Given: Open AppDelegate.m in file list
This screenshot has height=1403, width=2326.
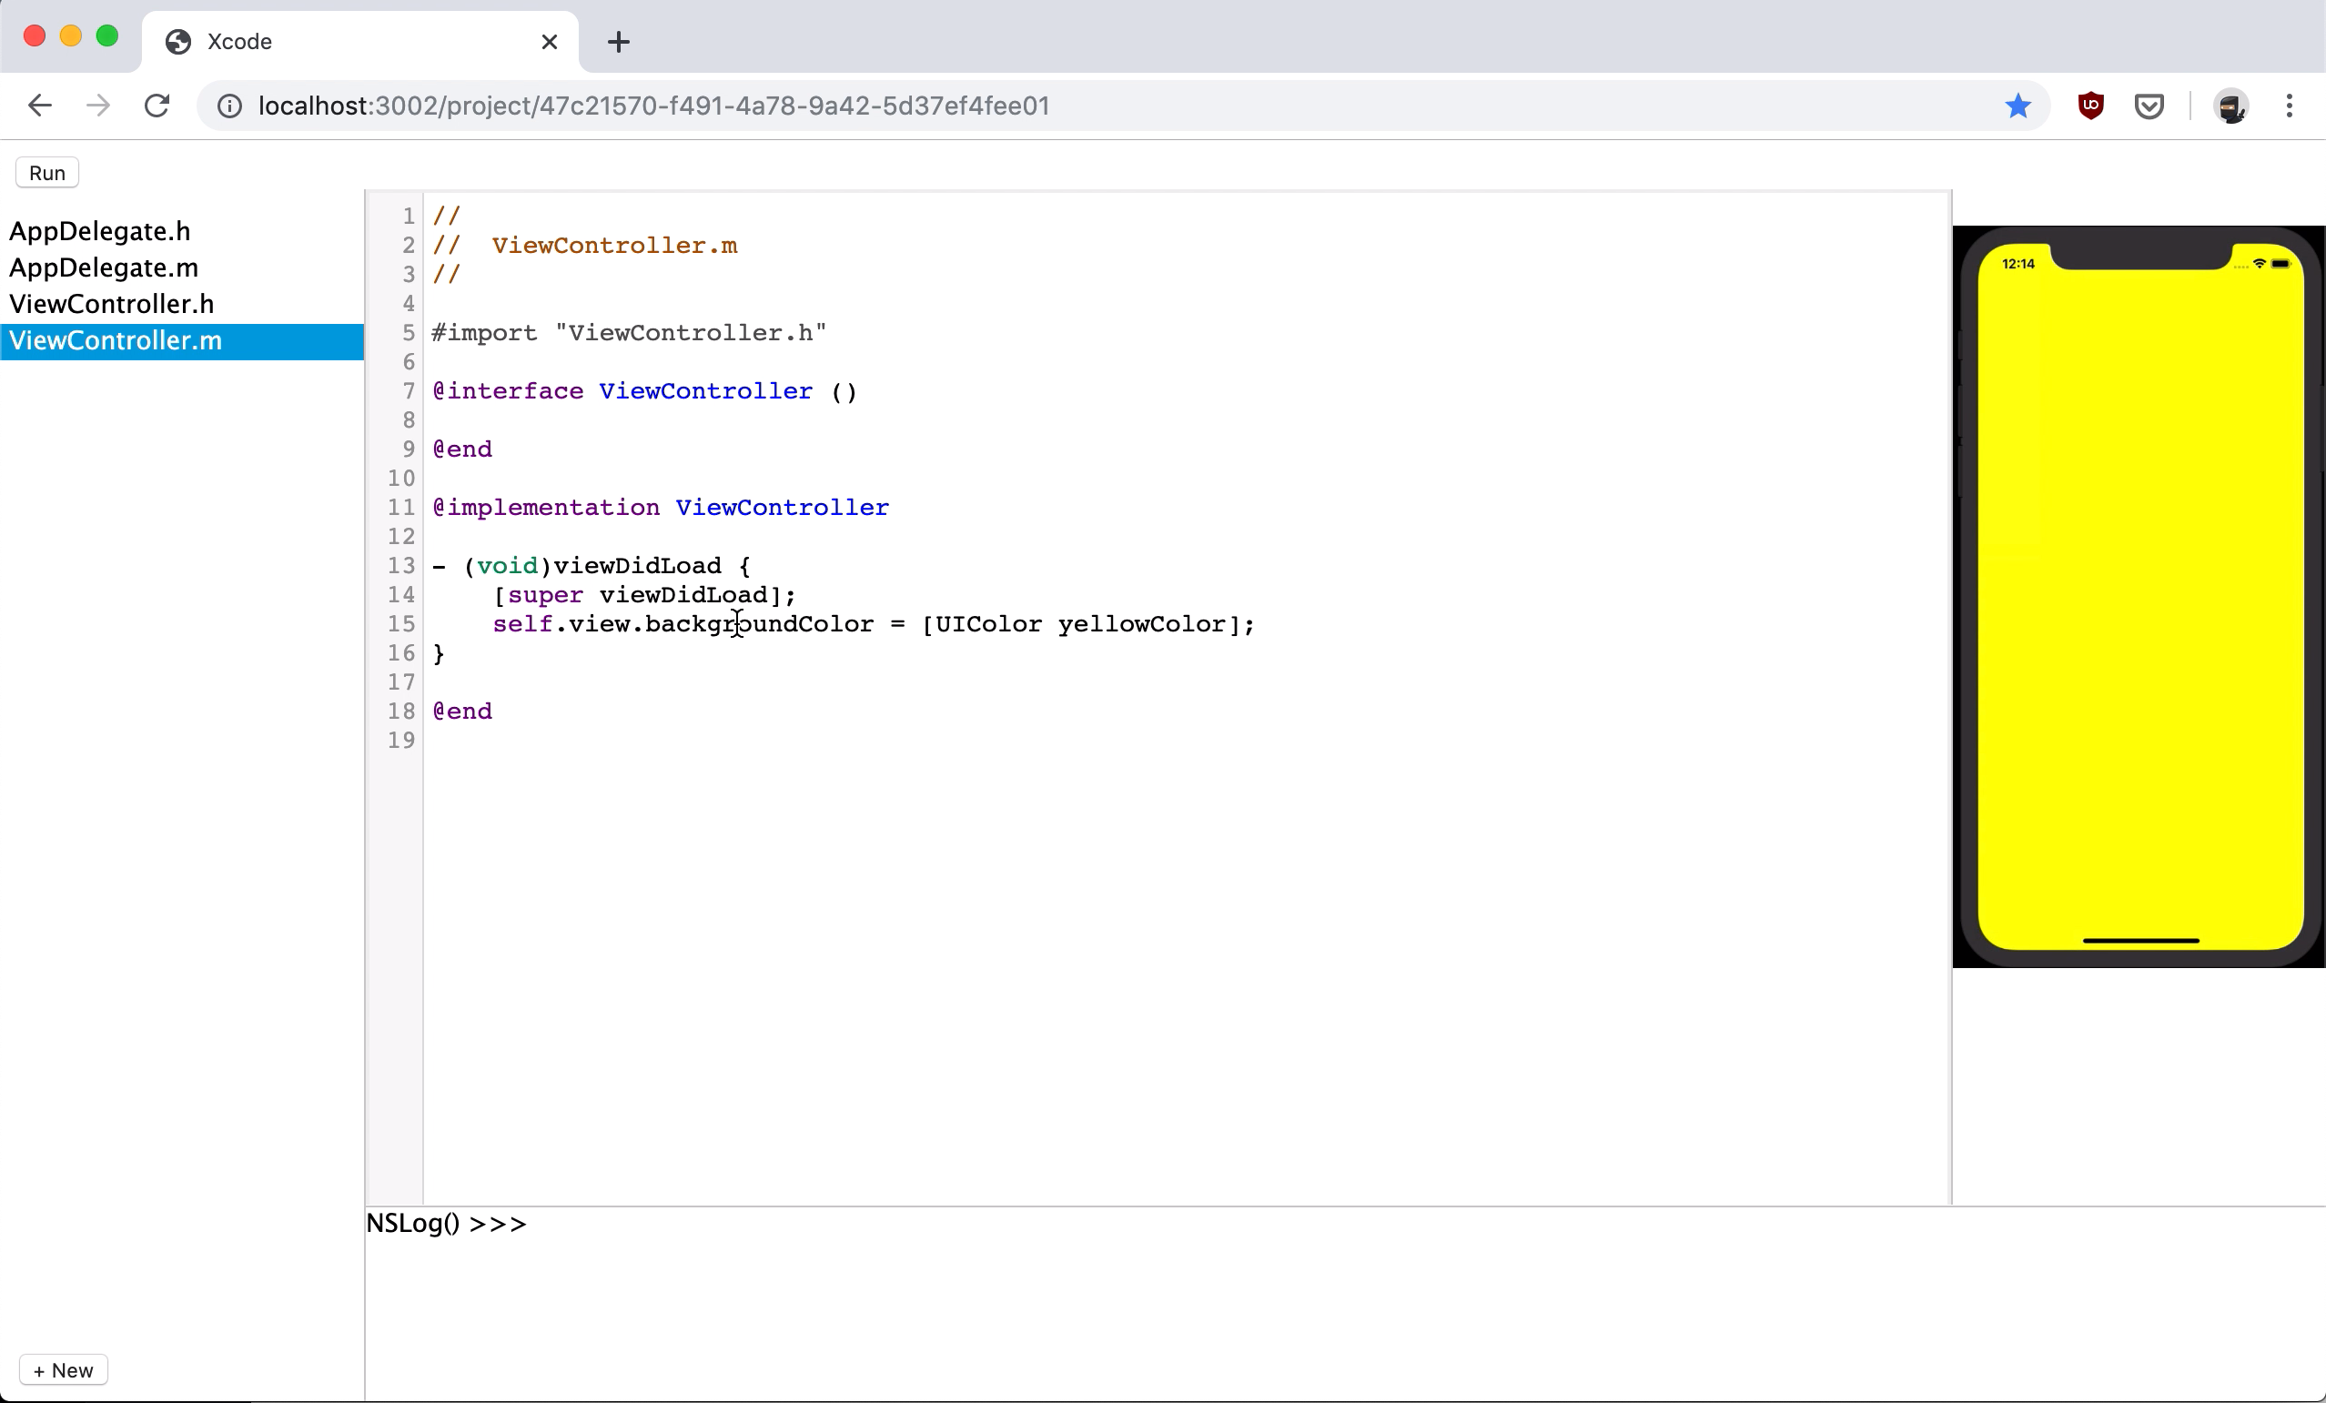Looking at the screenshot, I should point(104,268).
